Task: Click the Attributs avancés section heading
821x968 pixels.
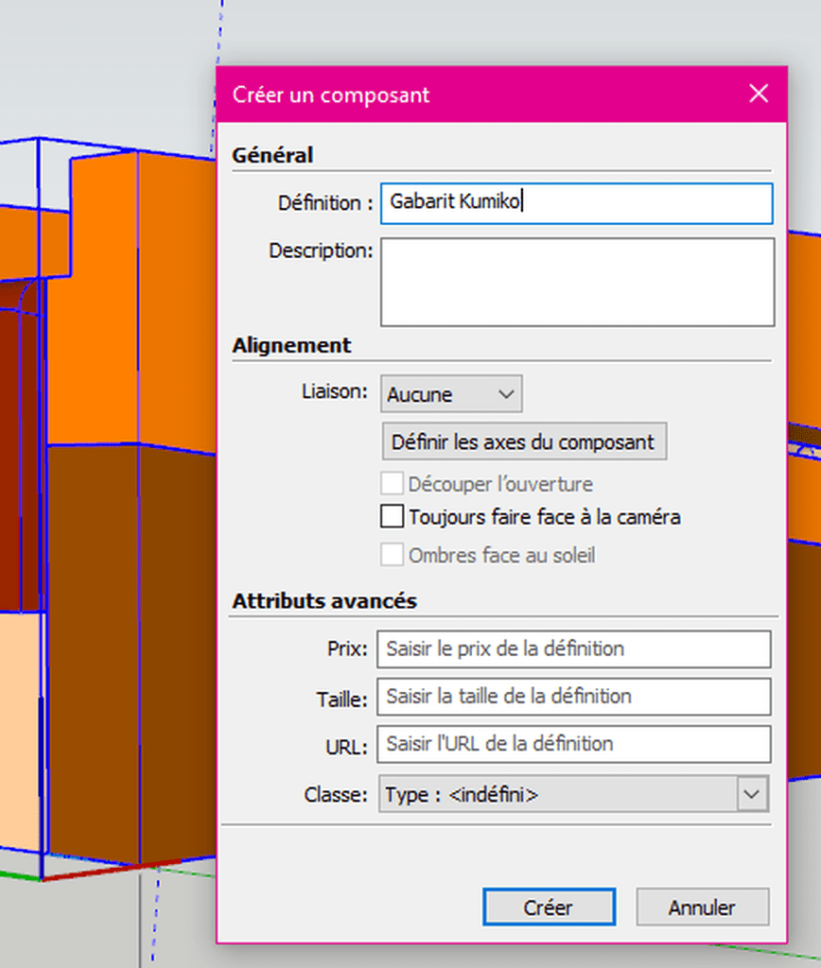Action: [x=324, y=600]
